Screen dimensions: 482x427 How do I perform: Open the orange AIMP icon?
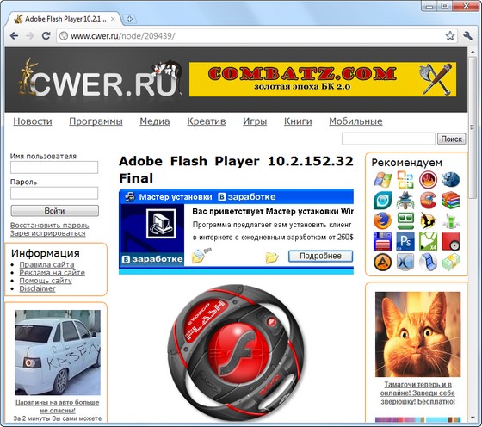[x=382, y=263]
